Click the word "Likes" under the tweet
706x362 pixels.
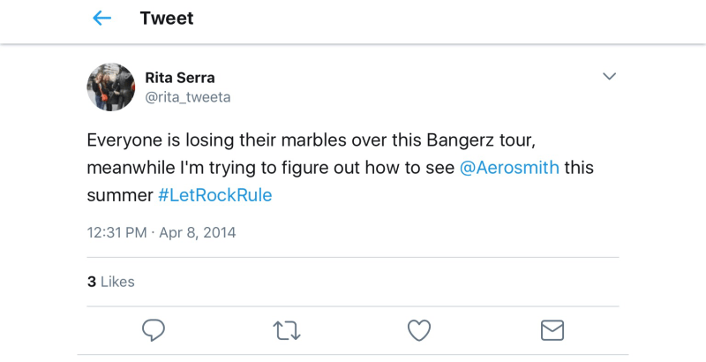click(117, 282)
